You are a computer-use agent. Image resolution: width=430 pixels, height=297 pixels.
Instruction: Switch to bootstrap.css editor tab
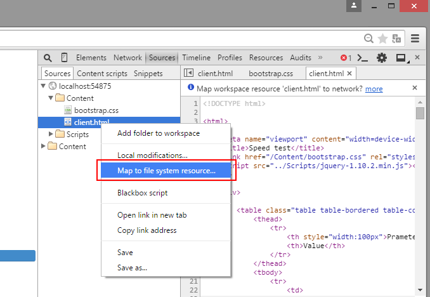pos(271,74)
